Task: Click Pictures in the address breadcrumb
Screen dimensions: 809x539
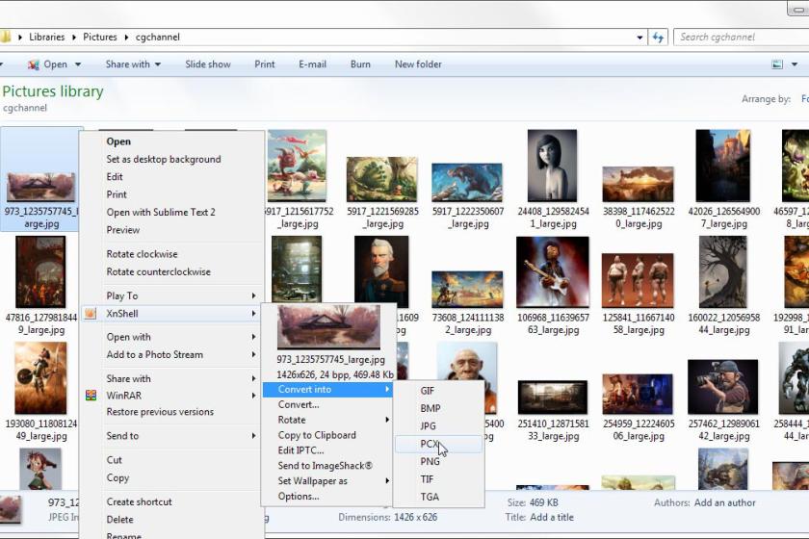Action: click(x=100, y=38)
